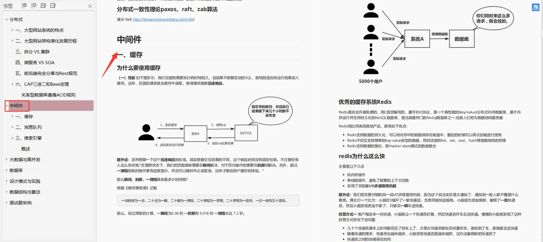
Task: Expand all bookmarks using the expand icon
Action: pos(24,6)
